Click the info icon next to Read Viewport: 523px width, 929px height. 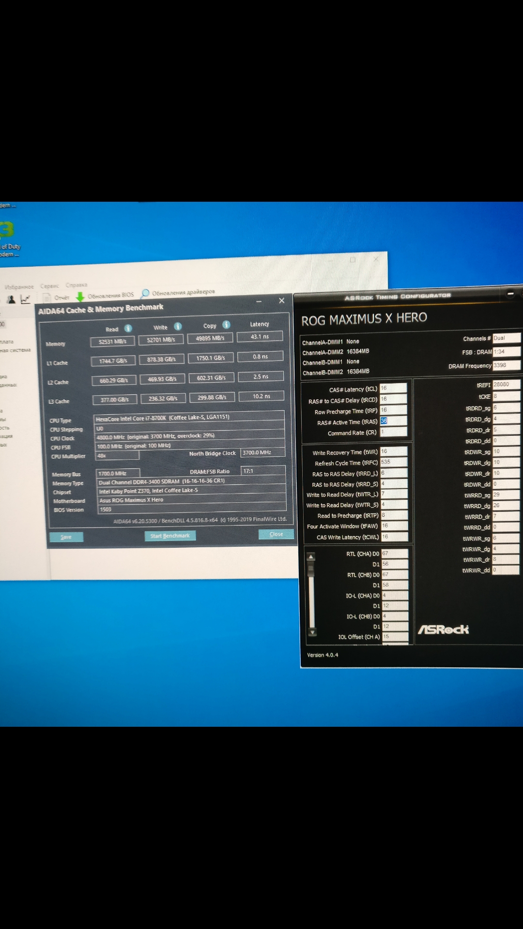(x=128, y=328)
